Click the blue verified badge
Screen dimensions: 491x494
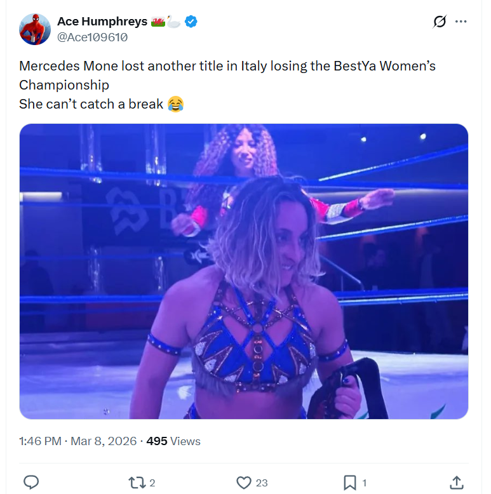[x=191, y=22]
